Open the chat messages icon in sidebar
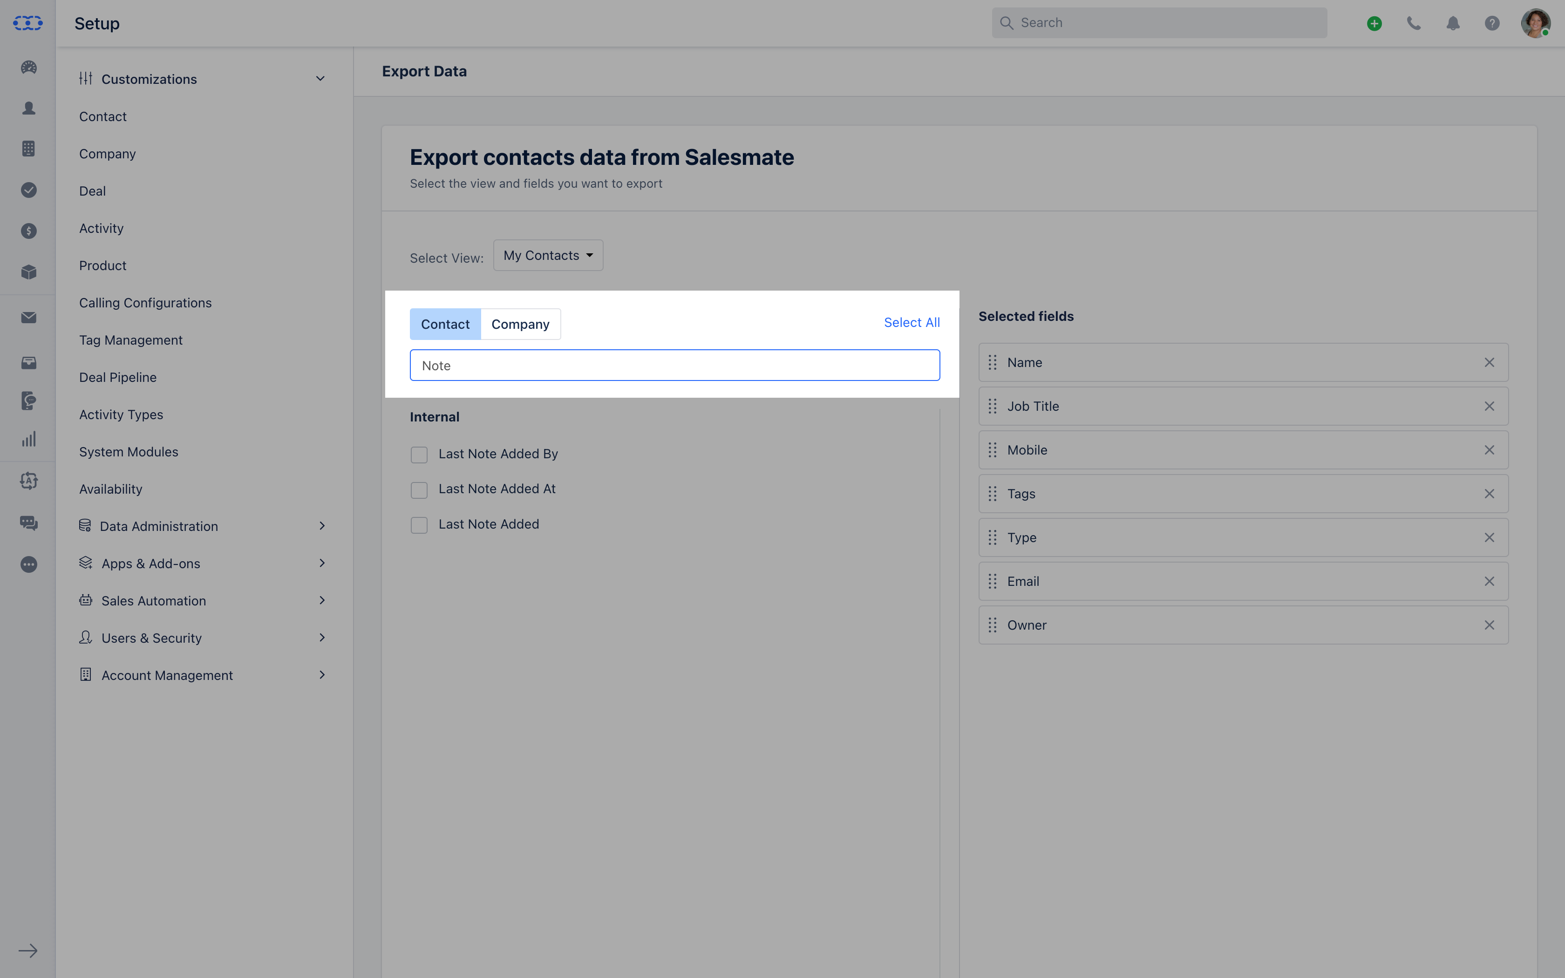Screen dimensions: 1565x978 28,523
